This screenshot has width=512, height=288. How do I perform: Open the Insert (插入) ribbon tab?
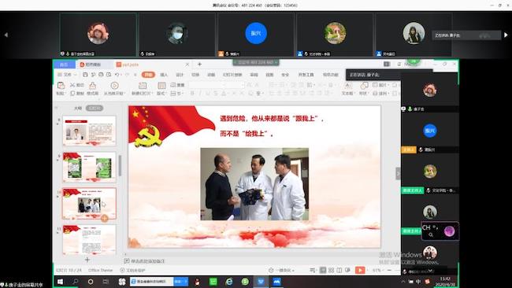(x=164, y=75)
